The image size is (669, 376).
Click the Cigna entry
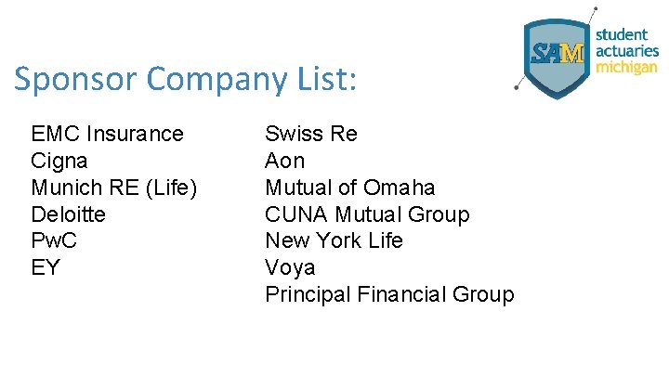(59, 162)
